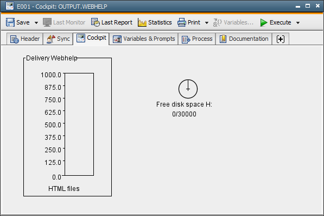Open Statistics chart icon
This screenshot has width=324, height=216.
142,22
